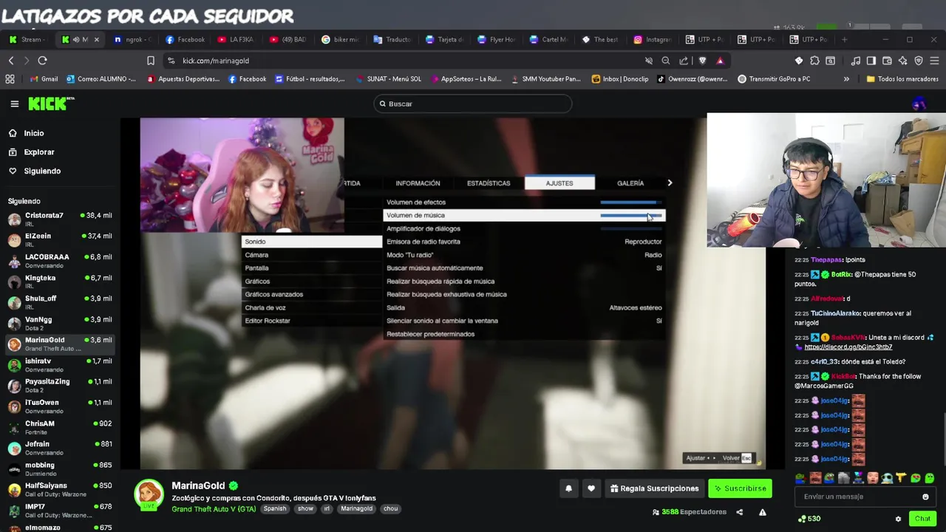Open LACOBRAAA's channel in following list
The image size is (946, 532).
pos(59,260)
